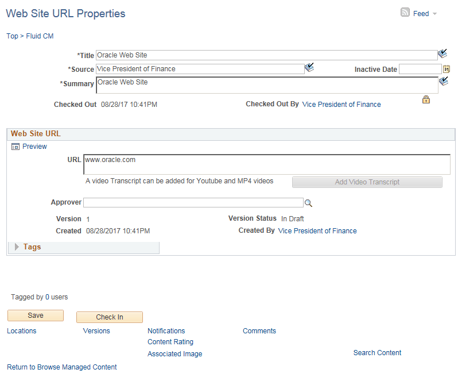Click the Preview page icon
458x377 pixels.
tap(15, 147)
